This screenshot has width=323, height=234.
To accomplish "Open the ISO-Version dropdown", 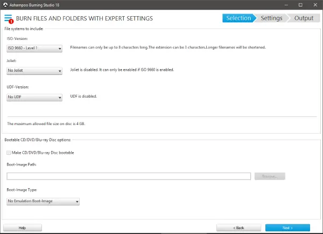I will [x=34, y=49].
